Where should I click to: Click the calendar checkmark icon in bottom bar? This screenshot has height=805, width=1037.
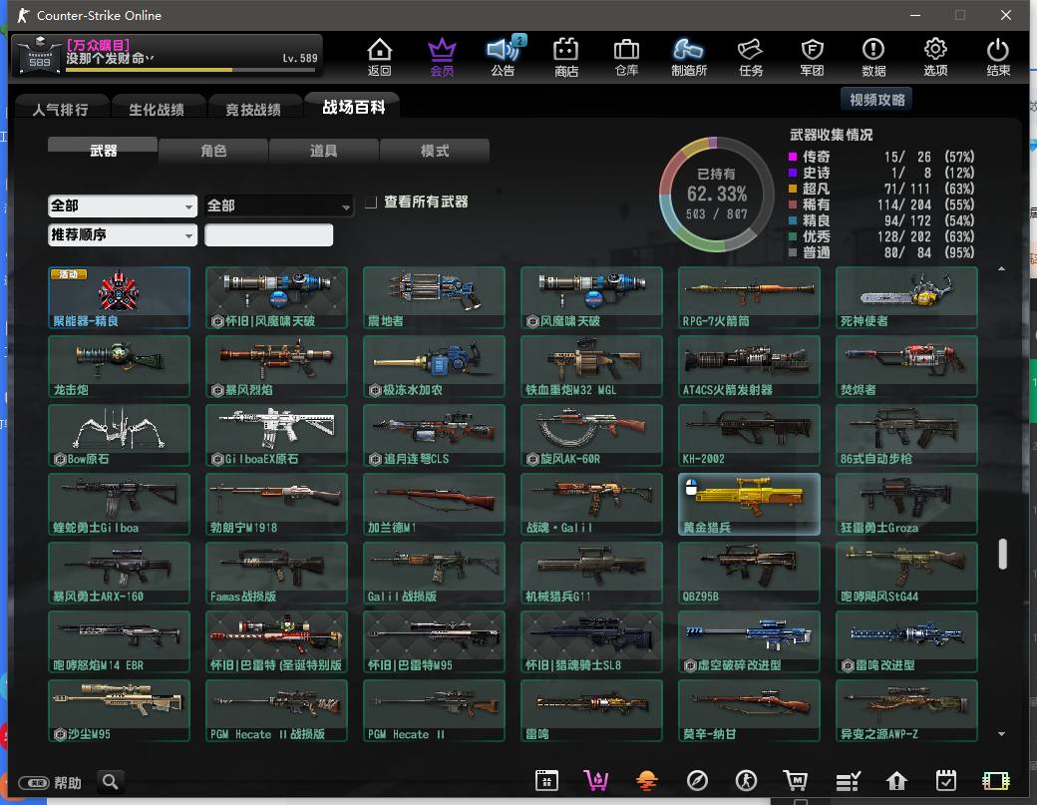coord(946,781)
